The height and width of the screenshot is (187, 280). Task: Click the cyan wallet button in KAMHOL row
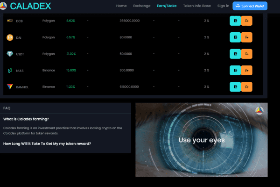point(235,87)
